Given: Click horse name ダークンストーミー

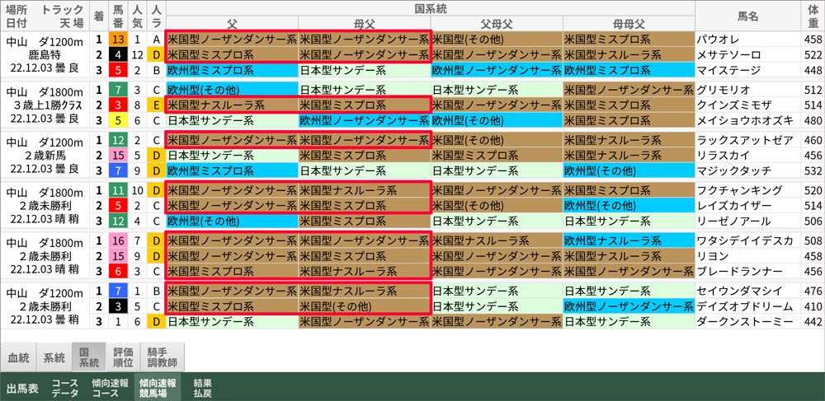Looking at the screenshot, I should [x=744, y=322].
